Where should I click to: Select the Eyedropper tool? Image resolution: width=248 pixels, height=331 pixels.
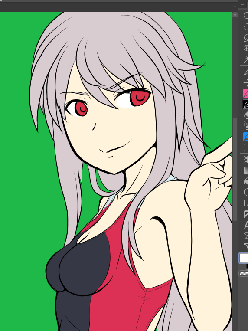tap(246, 72)
